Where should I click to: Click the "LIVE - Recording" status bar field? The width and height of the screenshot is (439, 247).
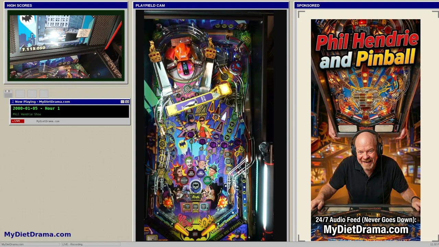(91, 244)
